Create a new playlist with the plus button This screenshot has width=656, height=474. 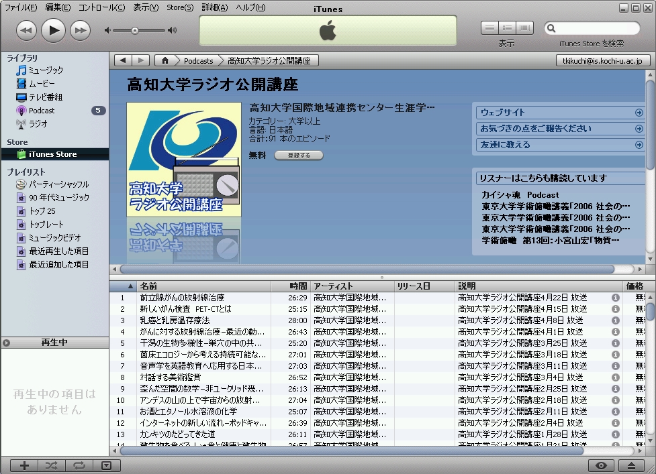click(24, 466)
